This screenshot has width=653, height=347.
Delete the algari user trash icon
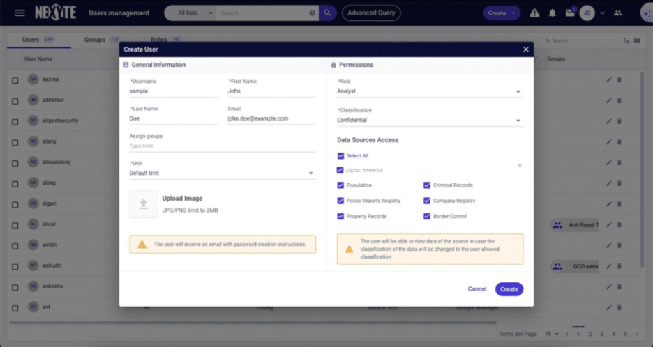[x=620, y=204]
